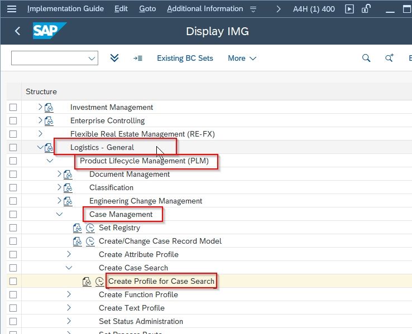Open documentation icon for Investment Management

coord(49,107)
